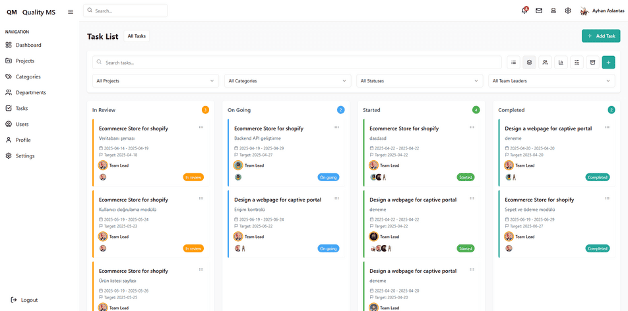Click Target: 2025-04-27 date text
628x311 pixels.
(x=255, y=155)
